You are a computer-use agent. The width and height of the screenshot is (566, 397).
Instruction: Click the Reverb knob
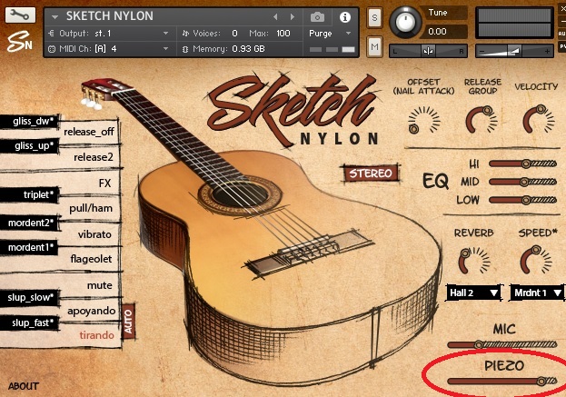(474, 260)
